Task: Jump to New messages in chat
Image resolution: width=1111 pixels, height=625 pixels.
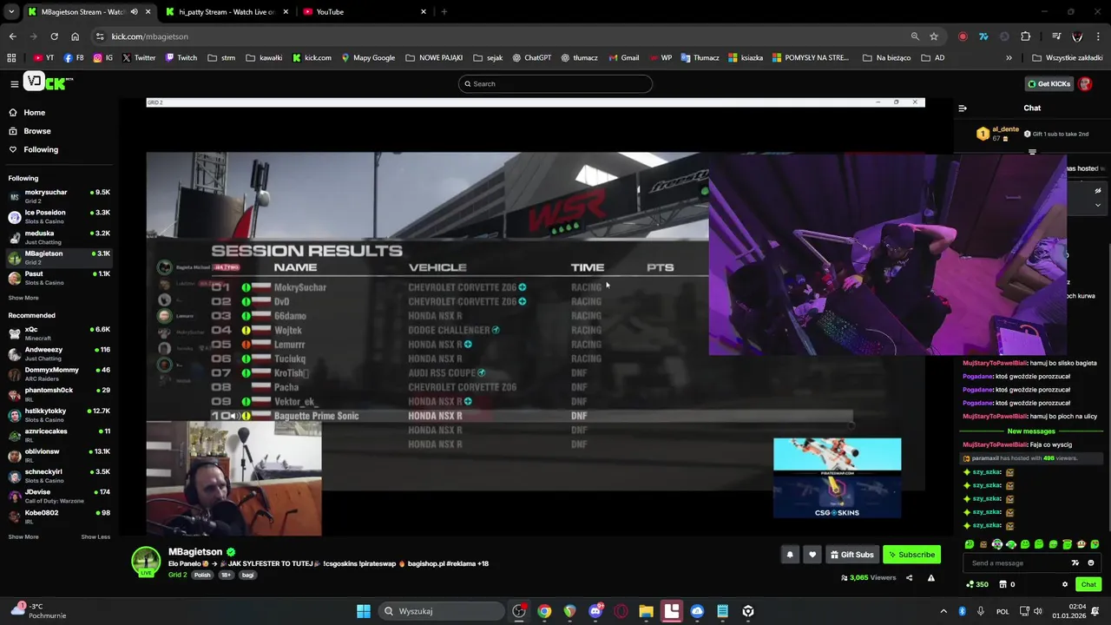Action: tap(1031, 431)
